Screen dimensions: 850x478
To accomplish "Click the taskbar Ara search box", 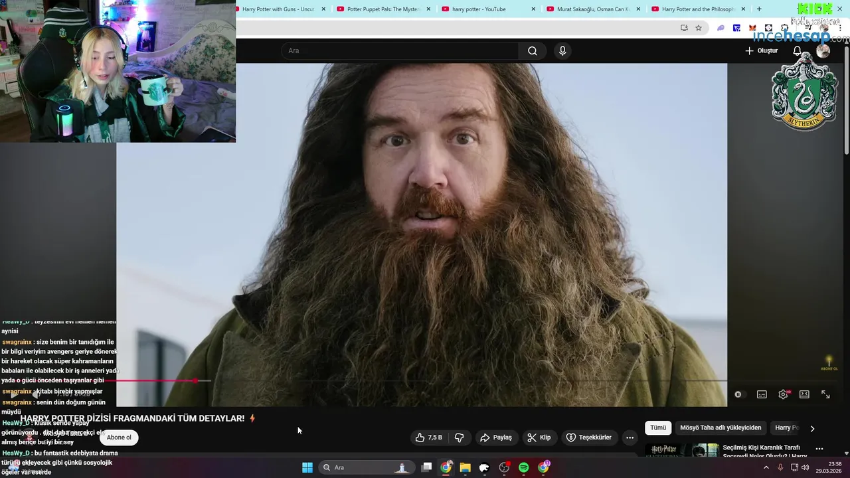I will pos(366,467).
